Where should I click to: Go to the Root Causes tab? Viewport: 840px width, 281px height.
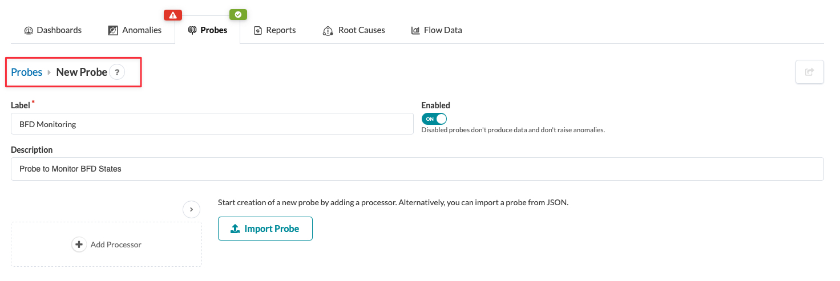(x=354, y=30)
